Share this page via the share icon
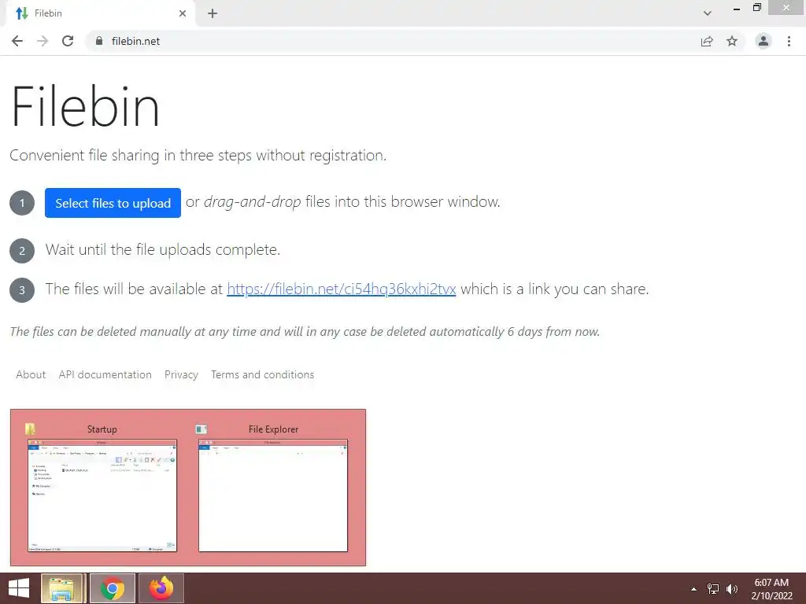This screenshot has width=806, height=604. coord(707,41)
